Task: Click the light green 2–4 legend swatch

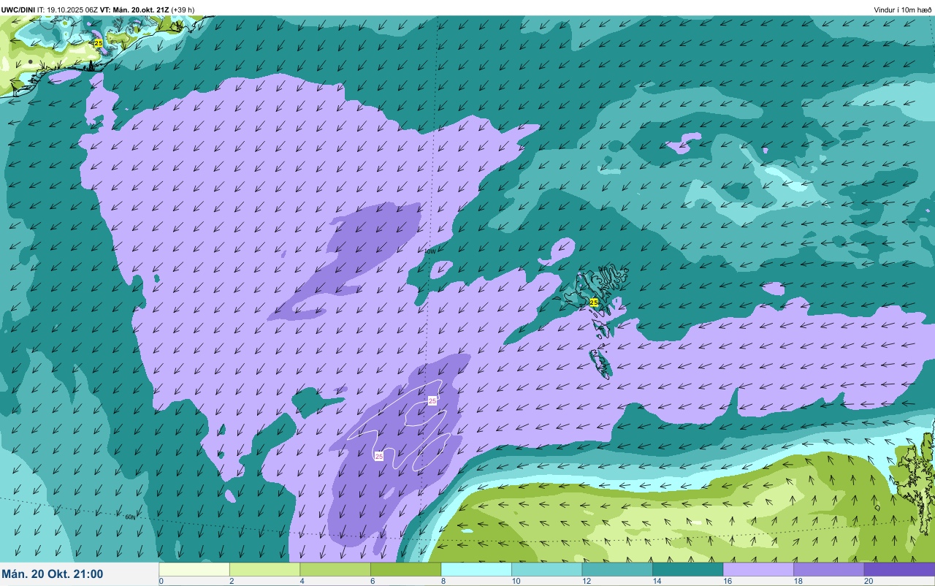Action: click(264, 569)
